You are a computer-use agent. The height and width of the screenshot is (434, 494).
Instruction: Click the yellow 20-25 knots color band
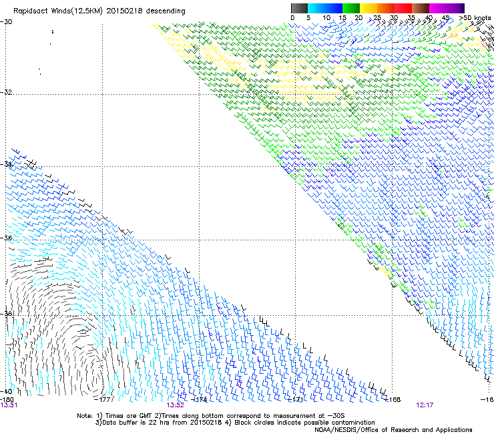point(368,8)
